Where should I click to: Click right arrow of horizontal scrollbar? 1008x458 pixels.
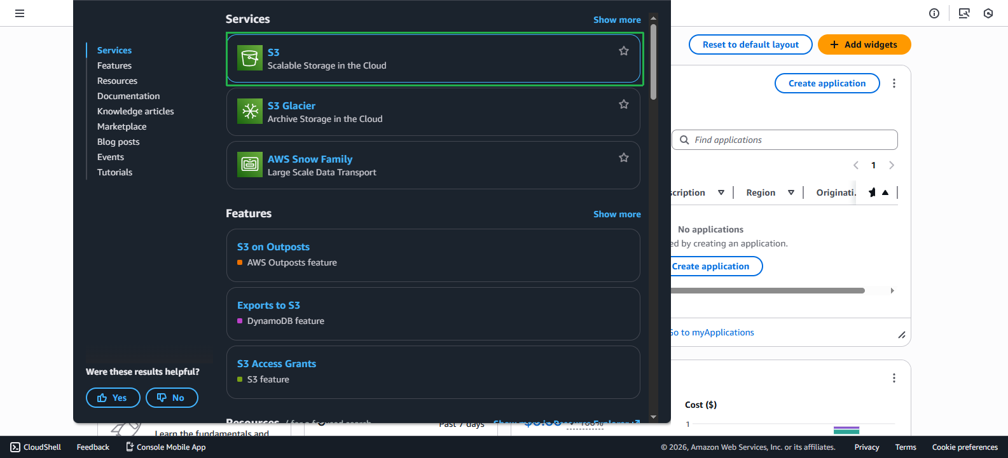(892, 290)
